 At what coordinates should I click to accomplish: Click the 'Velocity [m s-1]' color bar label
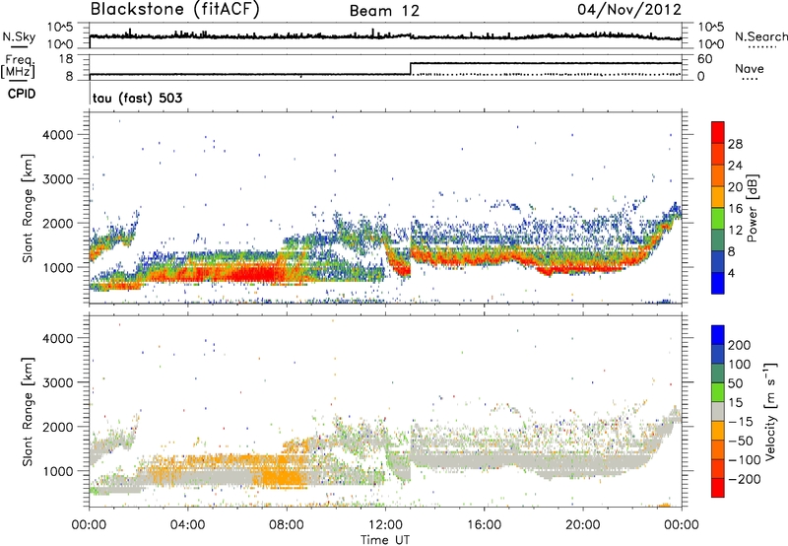[x=770, y=411]
